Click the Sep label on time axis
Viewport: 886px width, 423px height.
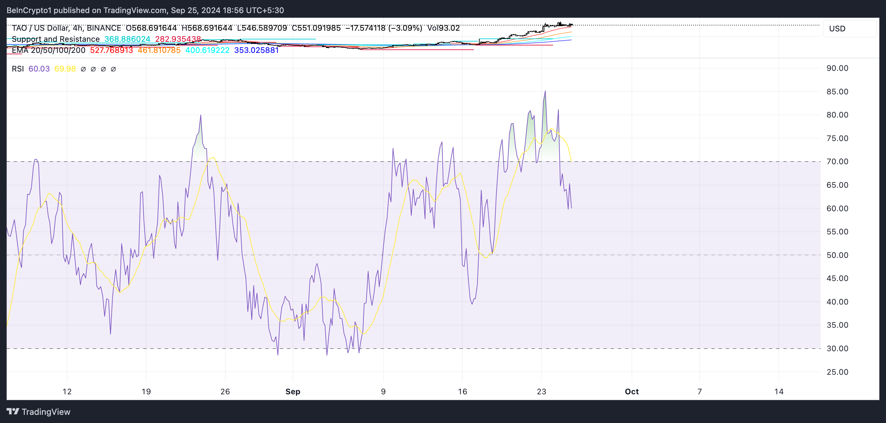293,391
